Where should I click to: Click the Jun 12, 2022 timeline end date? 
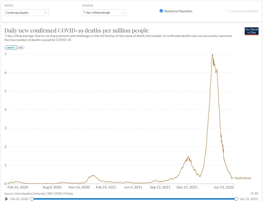[x=249, y=199]
